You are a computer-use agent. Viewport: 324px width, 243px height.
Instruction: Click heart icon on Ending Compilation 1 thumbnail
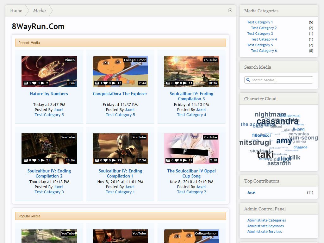click(105, 160)
